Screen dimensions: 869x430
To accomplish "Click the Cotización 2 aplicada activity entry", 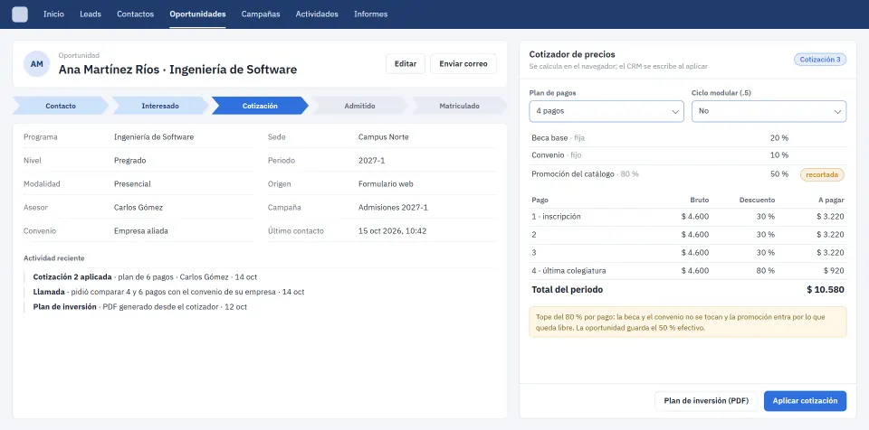I will click(x=145, y=276).
